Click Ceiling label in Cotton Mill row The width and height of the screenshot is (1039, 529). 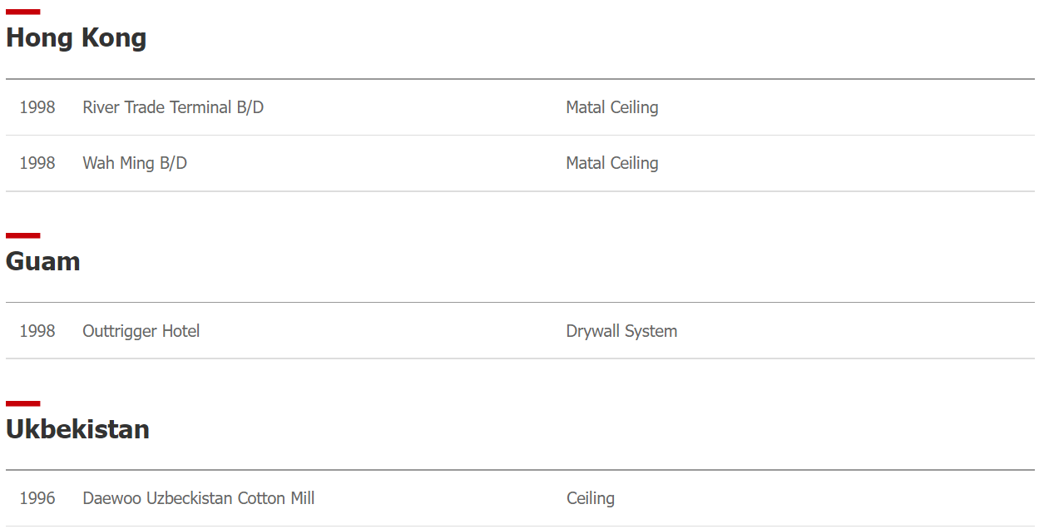[x=591, y=498]
